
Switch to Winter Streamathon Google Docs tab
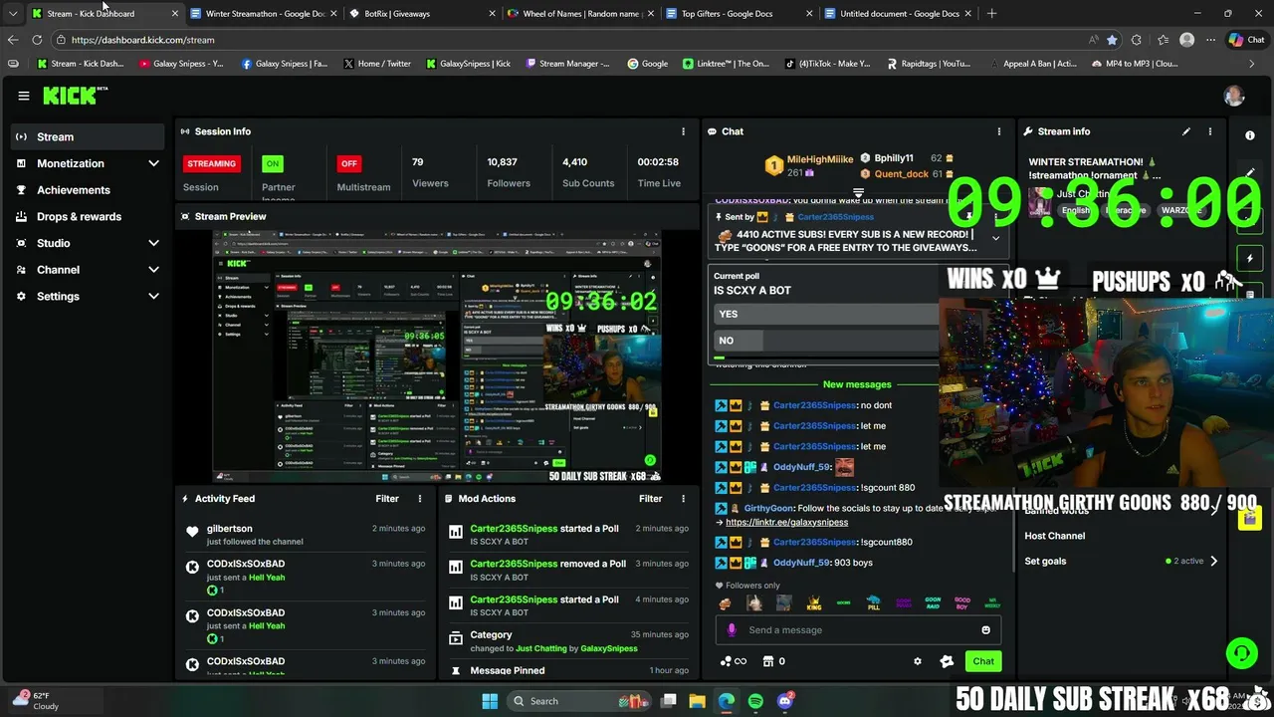pos(264,14)
